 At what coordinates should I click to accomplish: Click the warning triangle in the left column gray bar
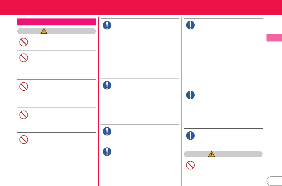coord(44,31)
